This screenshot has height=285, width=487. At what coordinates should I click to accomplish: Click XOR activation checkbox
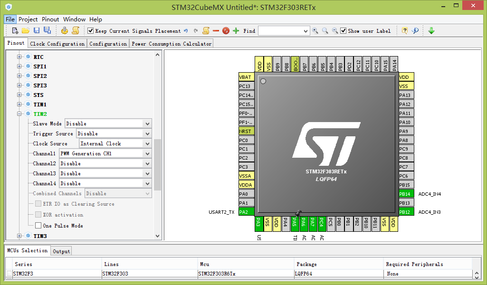(38, 215)
